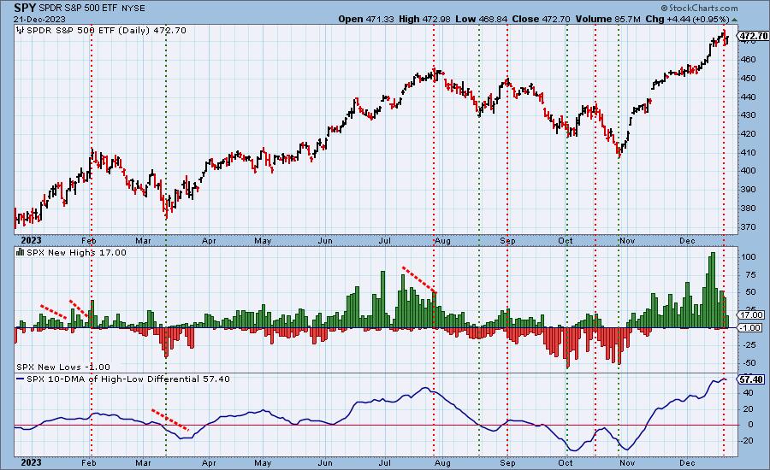
Task: Click the Volume 85.7M value
Action: tap(608, 19)
